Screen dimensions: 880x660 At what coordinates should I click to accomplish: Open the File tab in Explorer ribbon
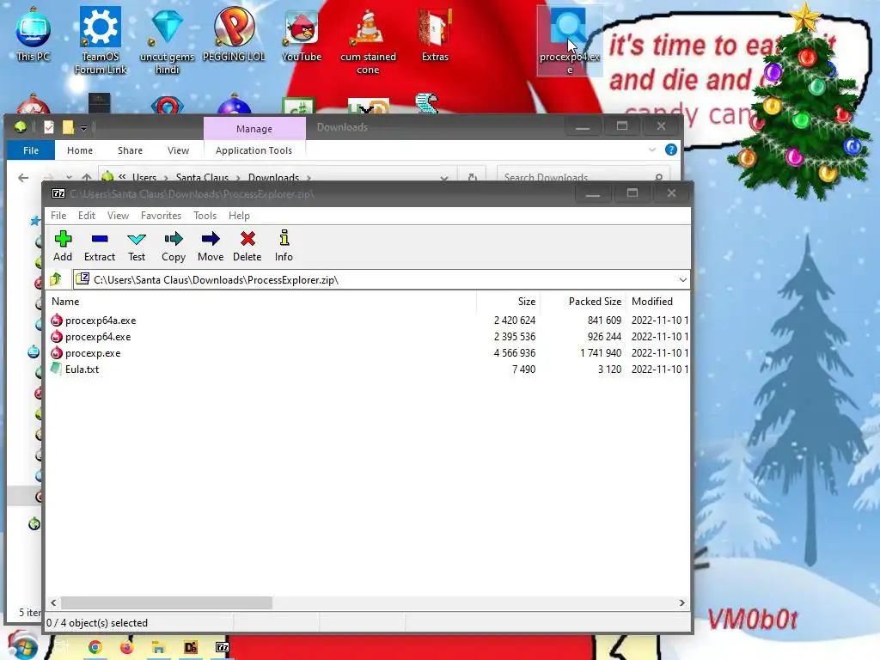(31, 150)
